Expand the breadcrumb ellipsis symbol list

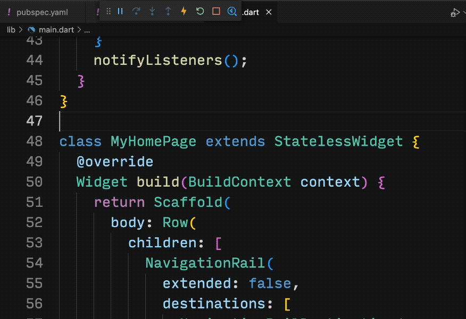(x=87, y=30)
